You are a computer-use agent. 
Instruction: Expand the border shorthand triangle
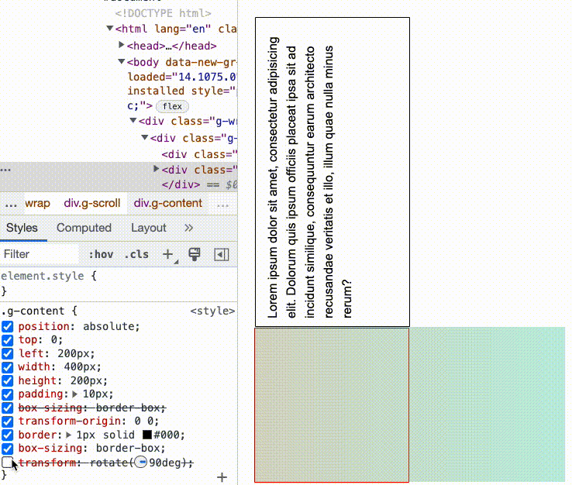tap(68, 435)
